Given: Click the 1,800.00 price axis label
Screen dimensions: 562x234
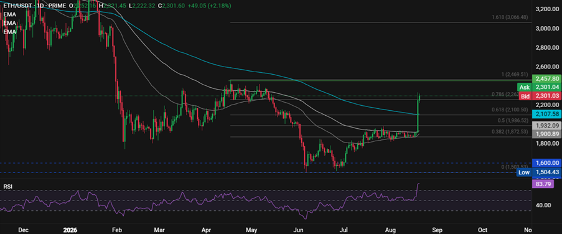Looking at the screenshot, I should [546, 144].
